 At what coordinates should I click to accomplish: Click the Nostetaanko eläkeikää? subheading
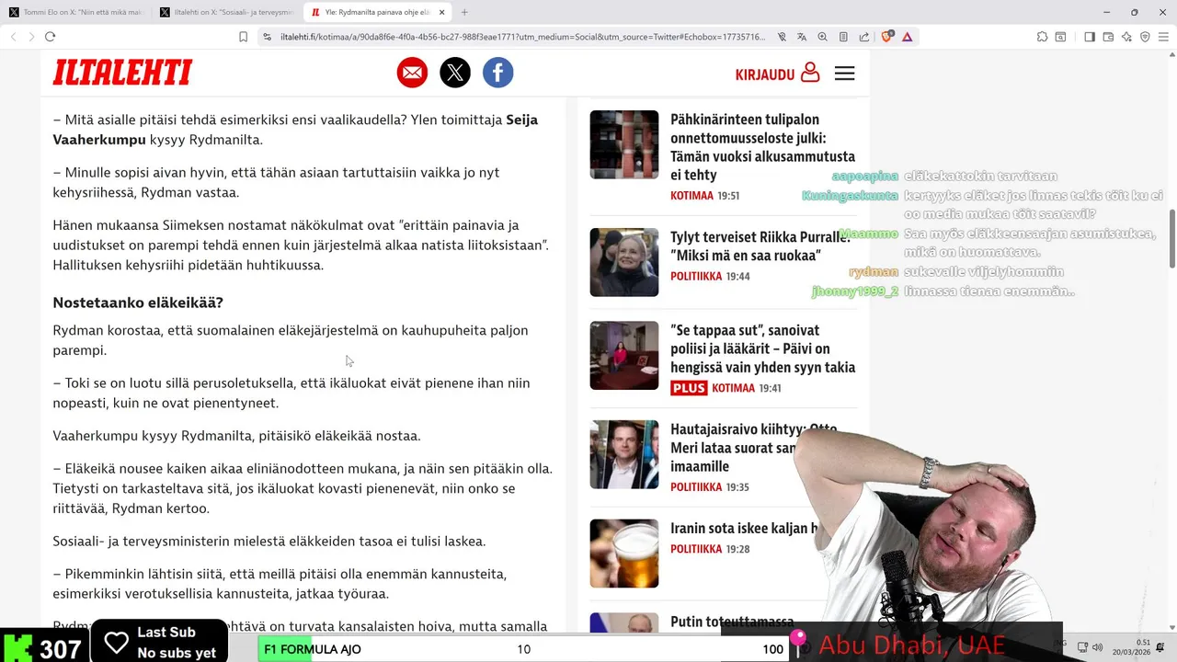pos(138,302)
